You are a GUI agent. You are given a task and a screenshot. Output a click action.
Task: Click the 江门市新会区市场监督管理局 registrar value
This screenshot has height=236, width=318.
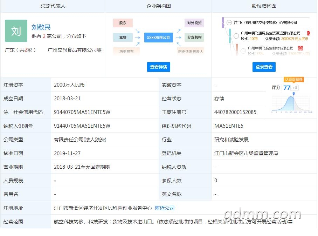(246, 153)
